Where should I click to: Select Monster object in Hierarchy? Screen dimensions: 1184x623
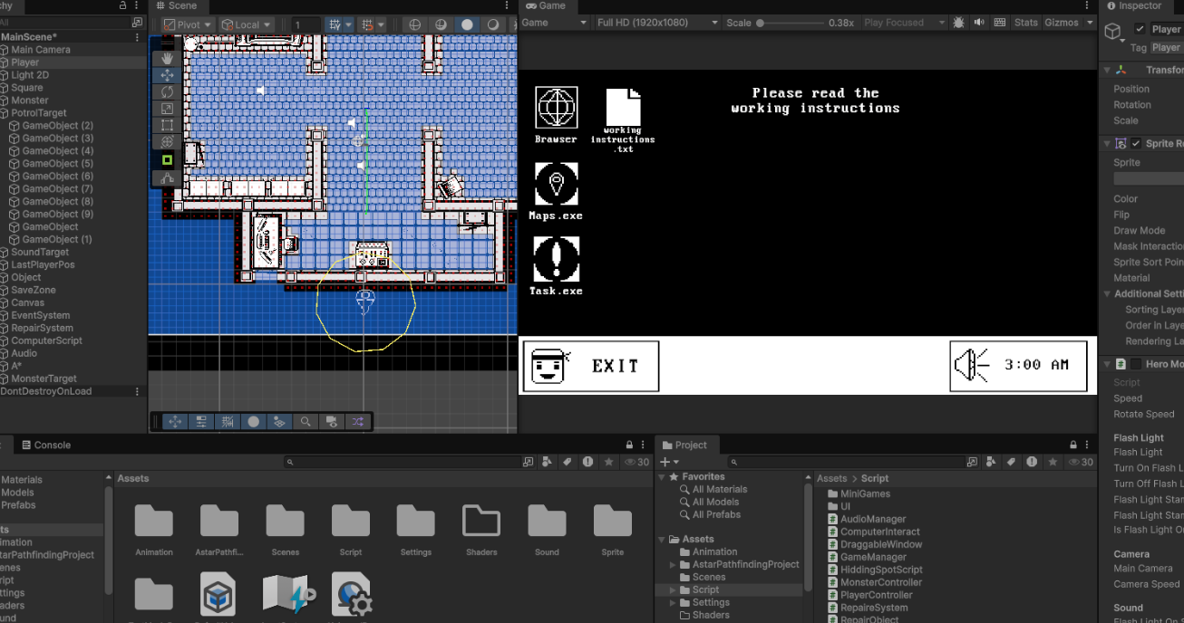(30, 101)
